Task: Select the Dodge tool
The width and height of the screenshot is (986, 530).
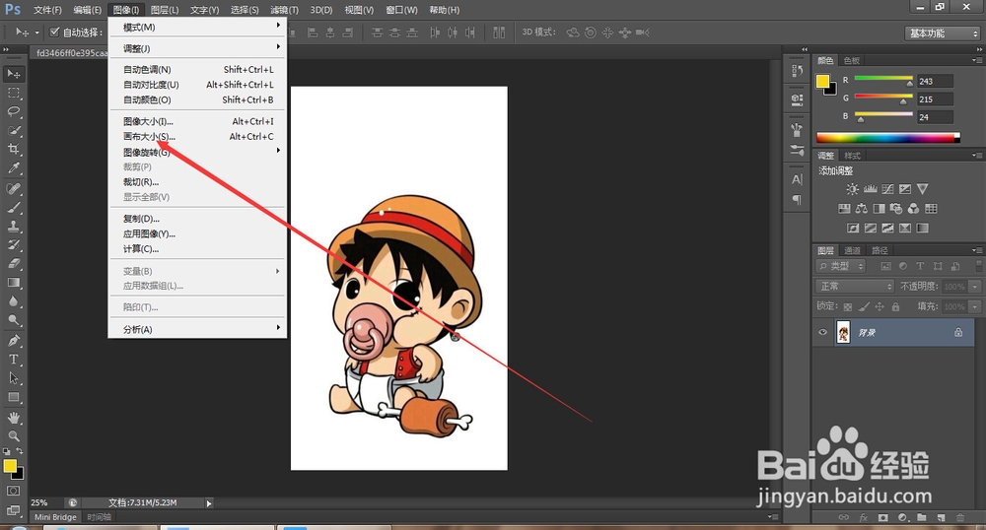Action: point(13,320)
